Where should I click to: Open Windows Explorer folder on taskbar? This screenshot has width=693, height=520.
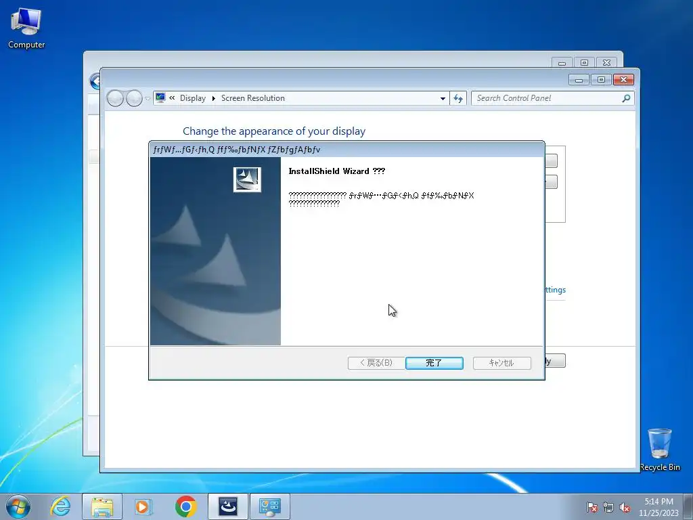pyautogui.click(x=102, y=506)
